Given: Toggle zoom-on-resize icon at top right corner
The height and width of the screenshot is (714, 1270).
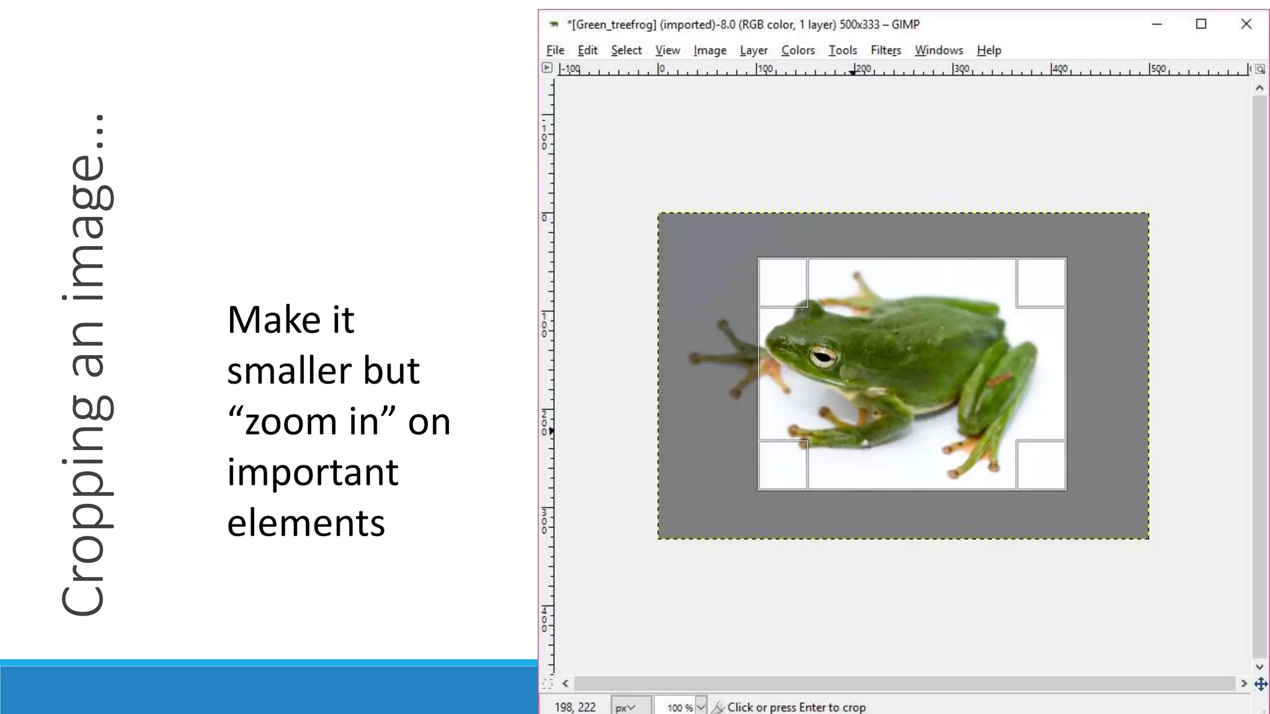Looking at the screenshot, I should click(1260, 69).
